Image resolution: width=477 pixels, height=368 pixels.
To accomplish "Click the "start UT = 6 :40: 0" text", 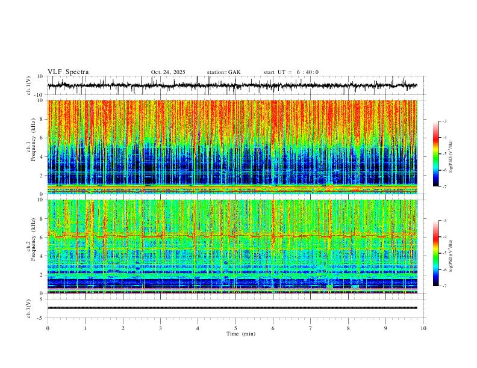I will pyautogui.click(x=291, y=72).
